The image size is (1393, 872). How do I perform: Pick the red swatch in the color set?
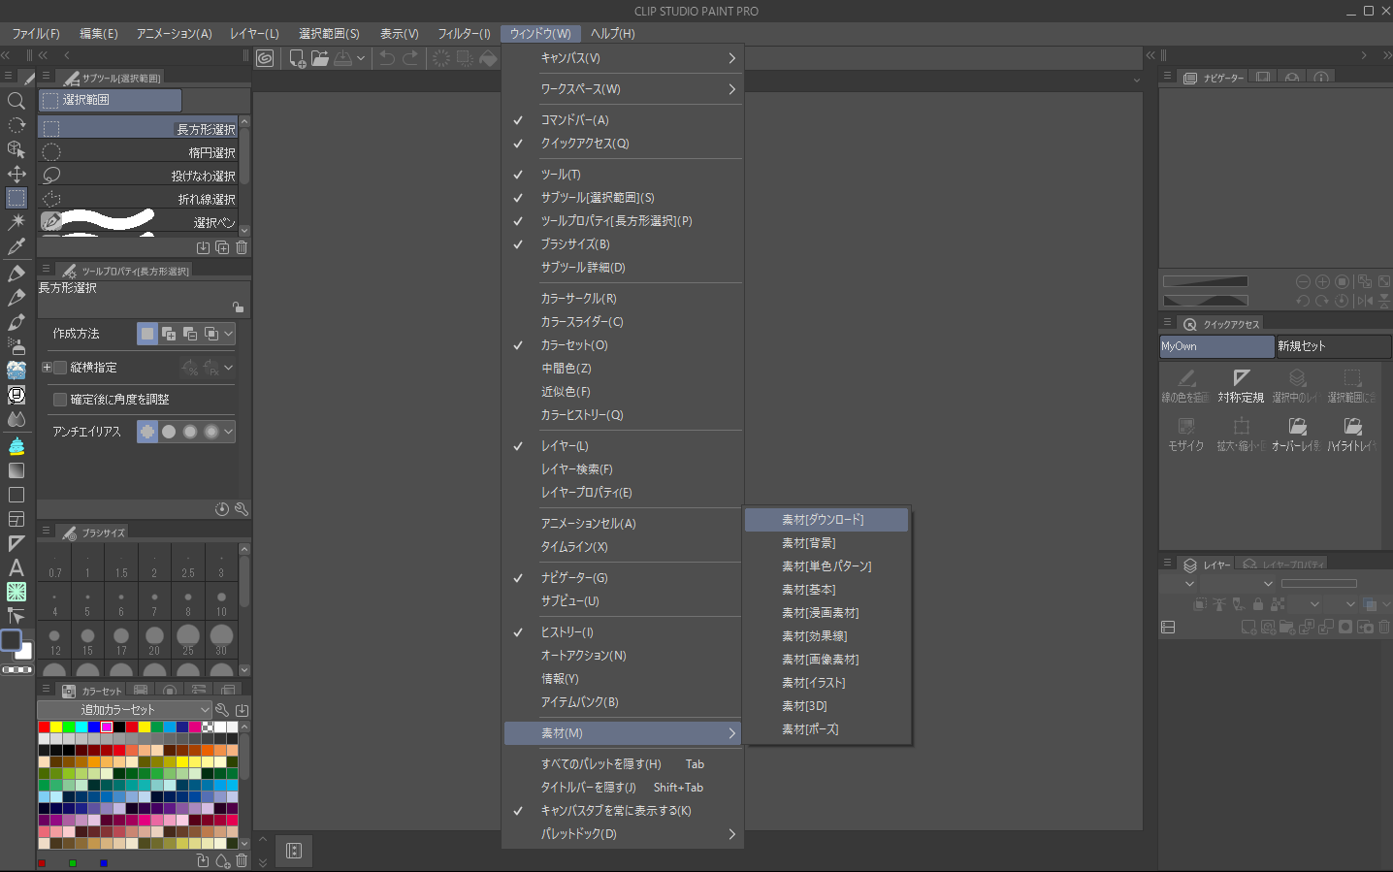pos(44,727)
